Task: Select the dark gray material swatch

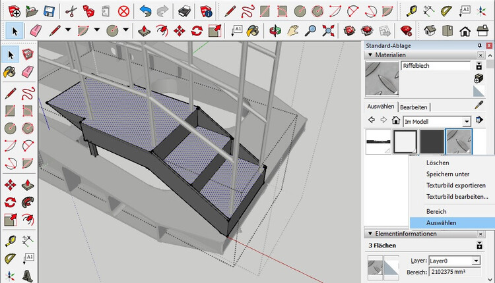Action: click(x=432, y=141)
